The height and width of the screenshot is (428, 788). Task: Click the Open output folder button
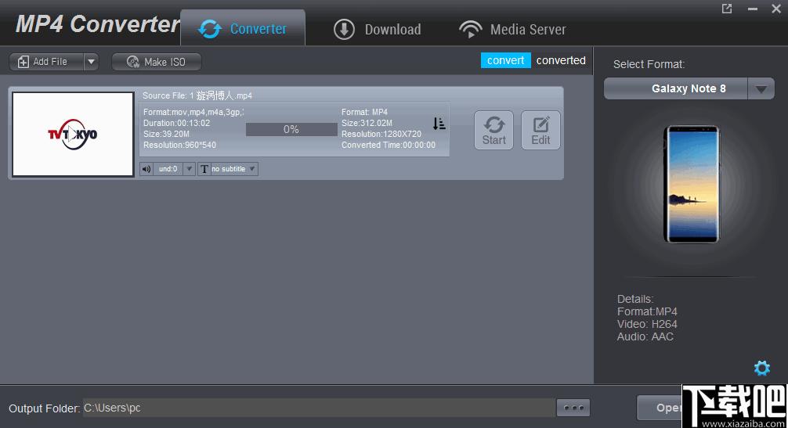[660, 408]
